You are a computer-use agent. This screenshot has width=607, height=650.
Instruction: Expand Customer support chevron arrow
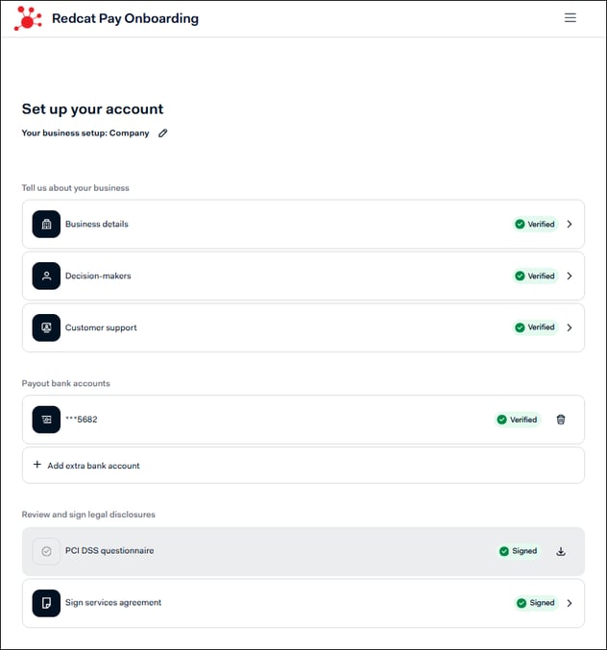tap(570, 327)
